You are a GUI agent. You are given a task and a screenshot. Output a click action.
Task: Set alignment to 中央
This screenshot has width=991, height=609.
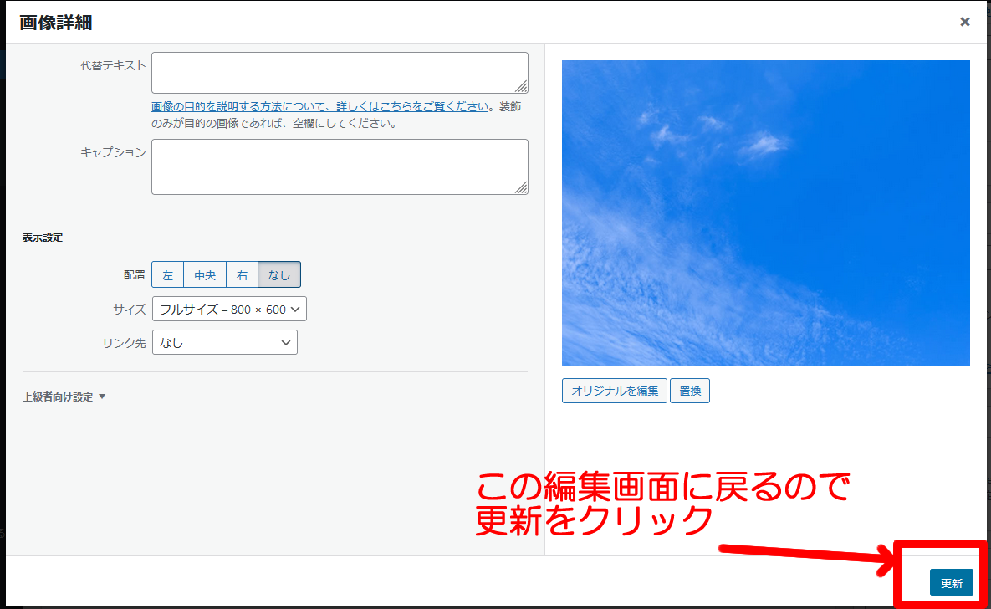pos(205,274)
